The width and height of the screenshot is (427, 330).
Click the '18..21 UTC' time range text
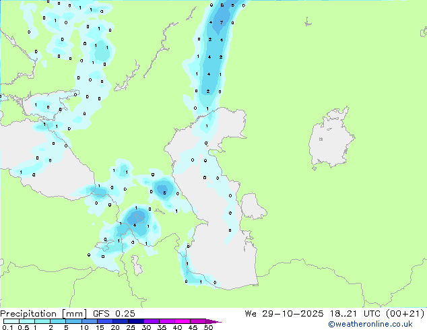pyautogui.click(x=356, y=314)
